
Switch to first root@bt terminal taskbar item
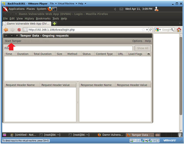point(50,135)
